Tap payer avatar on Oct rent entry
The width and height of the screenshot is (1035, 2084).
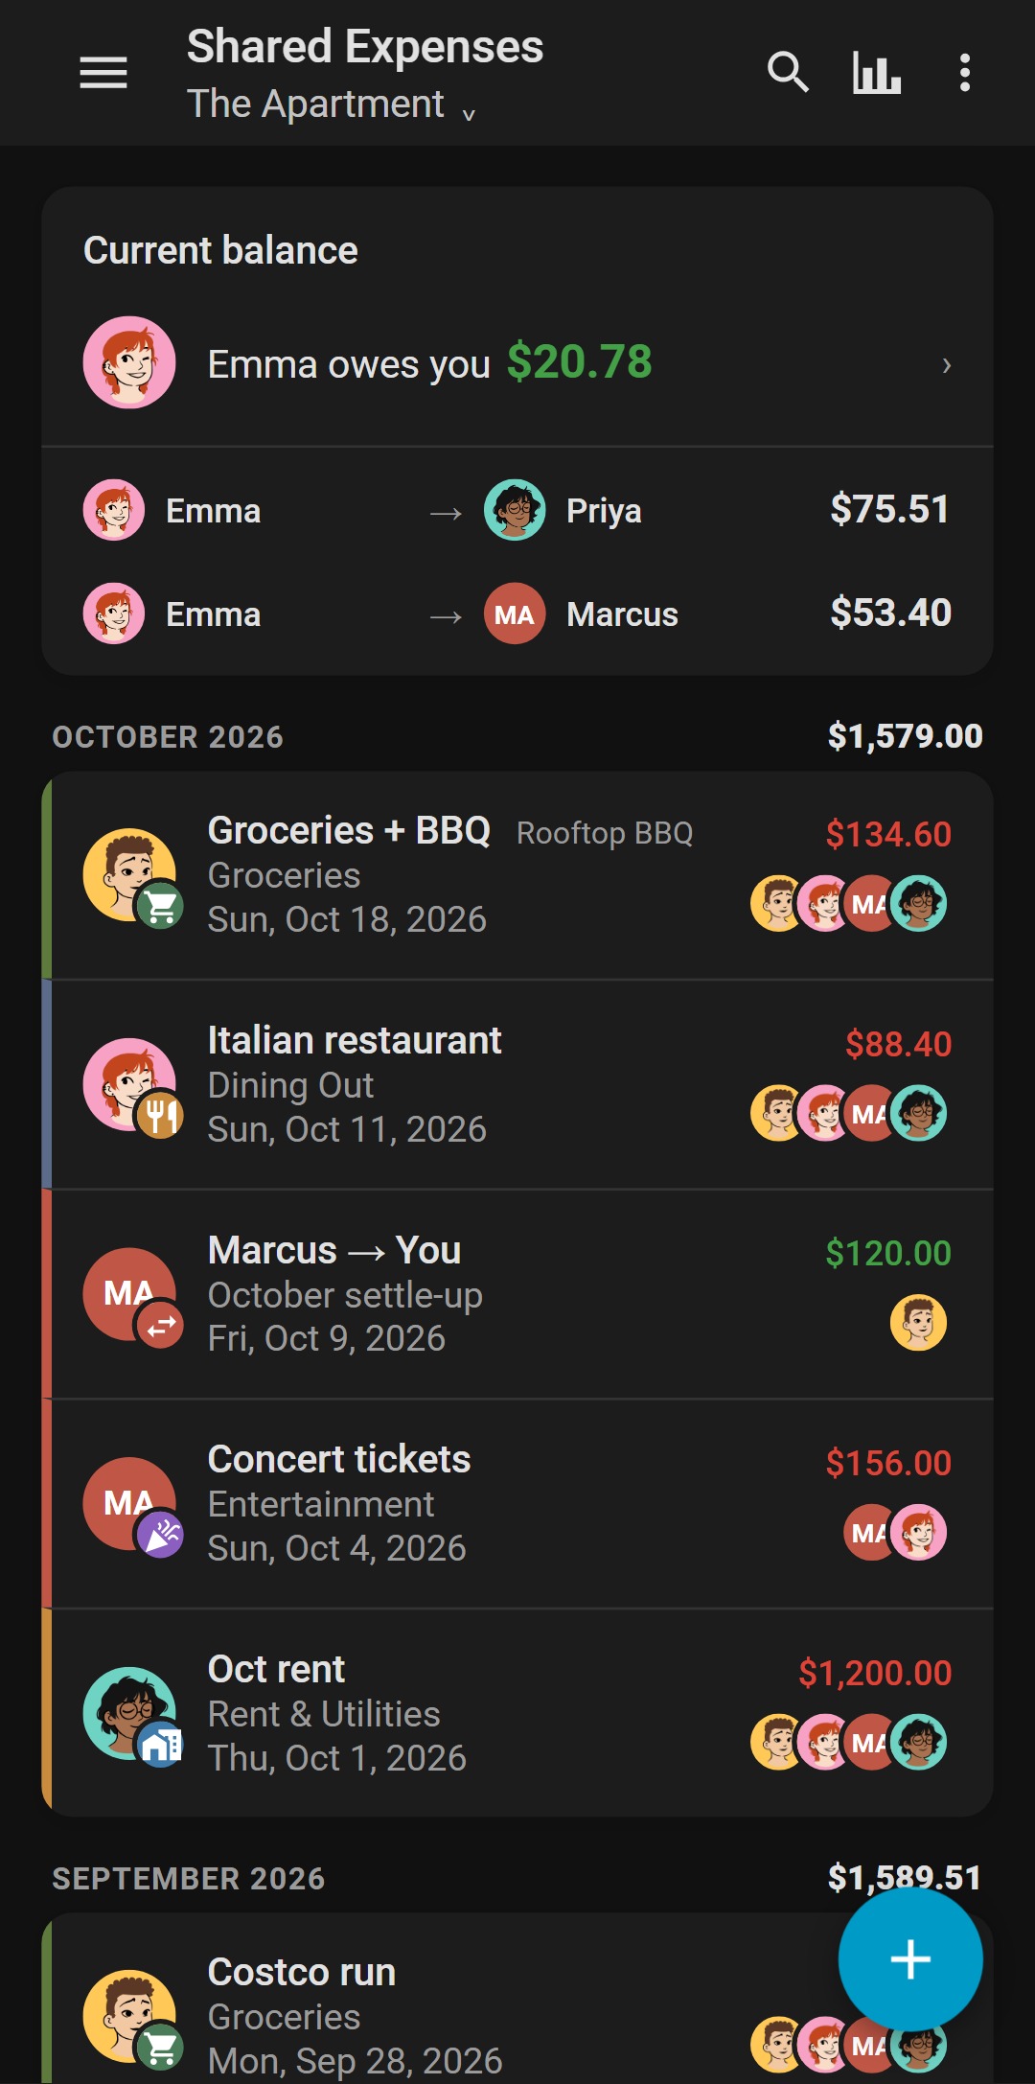[129, 1713]
